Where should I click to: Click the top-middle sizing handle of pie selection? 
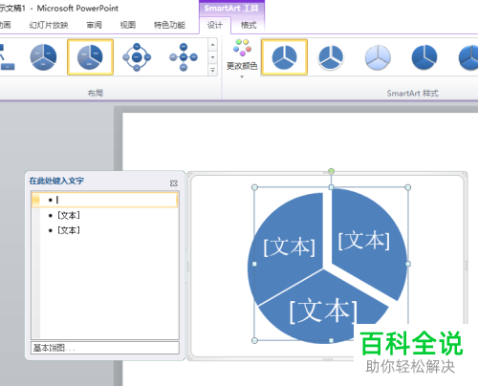331,187
